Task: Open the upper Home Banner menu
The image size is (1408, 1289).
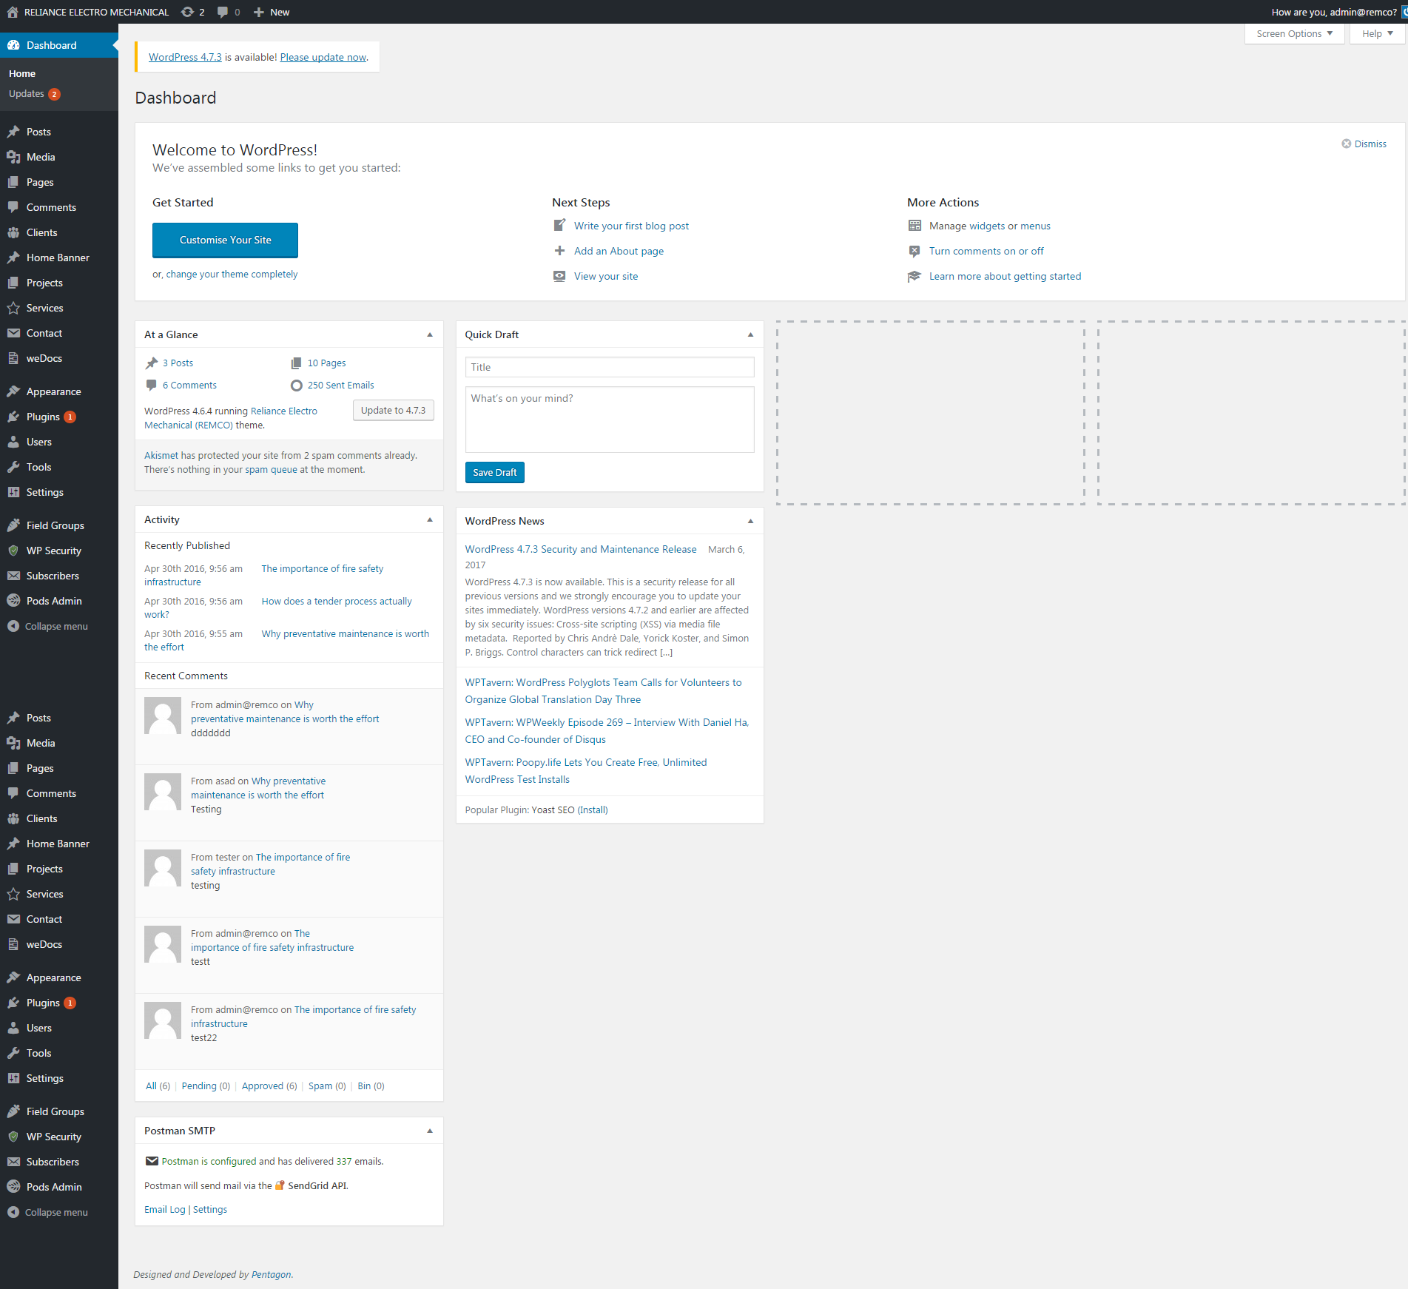Action: [x=59, y=258]
